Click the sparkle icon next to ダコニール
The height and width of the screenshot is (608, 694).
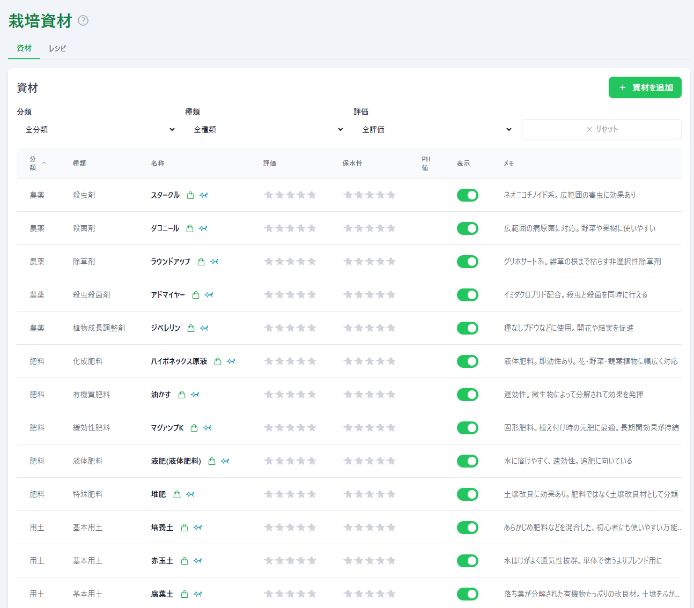click(203, 228)
